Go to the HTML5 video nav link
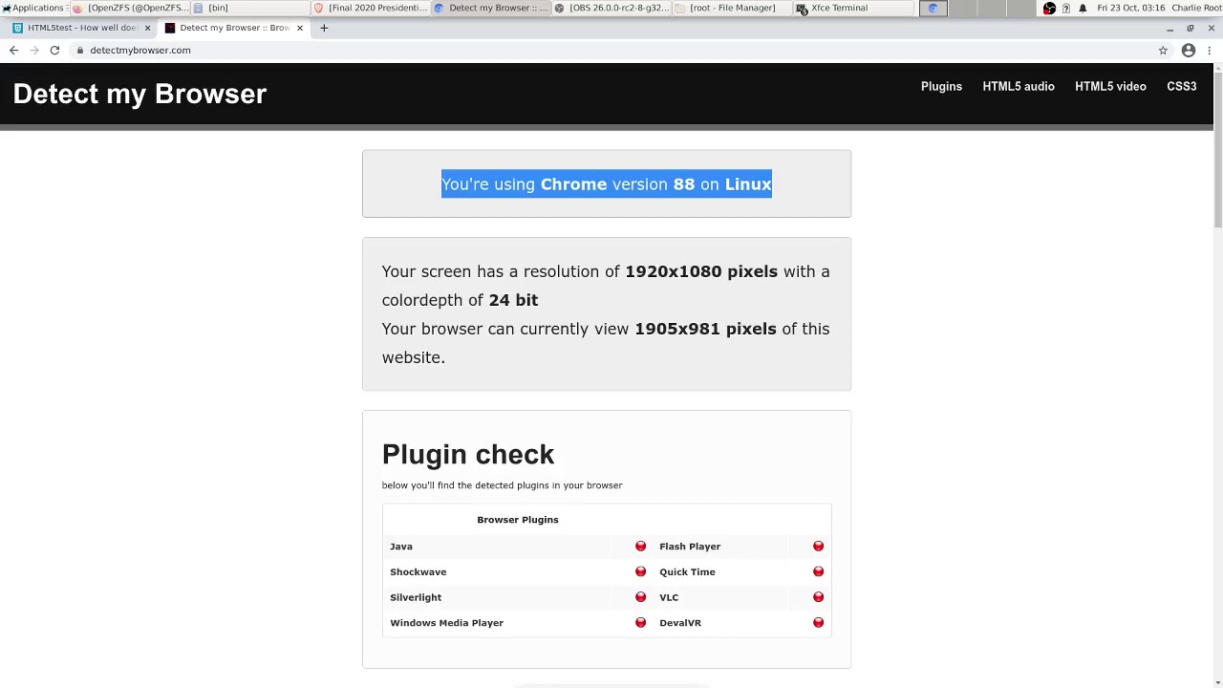This screenshot has height=688, width=1223. tap(1110, 86)
